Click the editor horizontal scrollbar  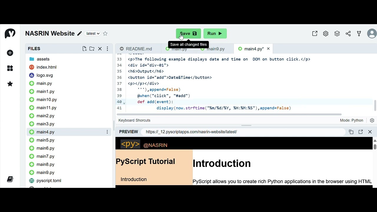coord(229,114)
